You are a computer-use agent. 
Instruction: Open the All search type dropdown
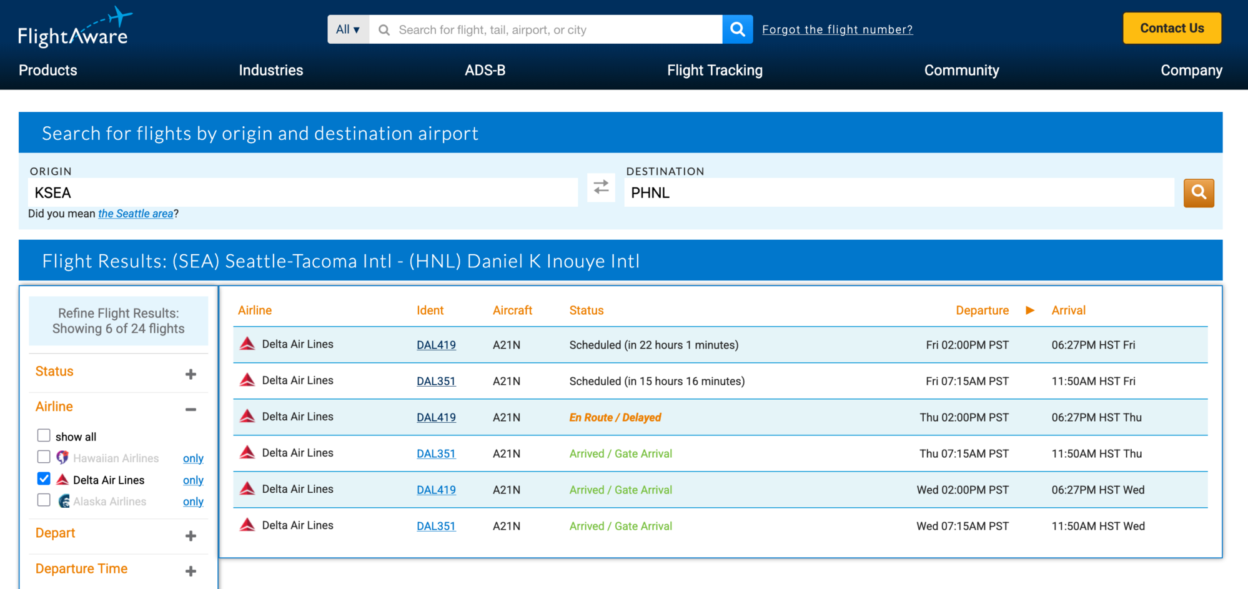click(348, 29)
